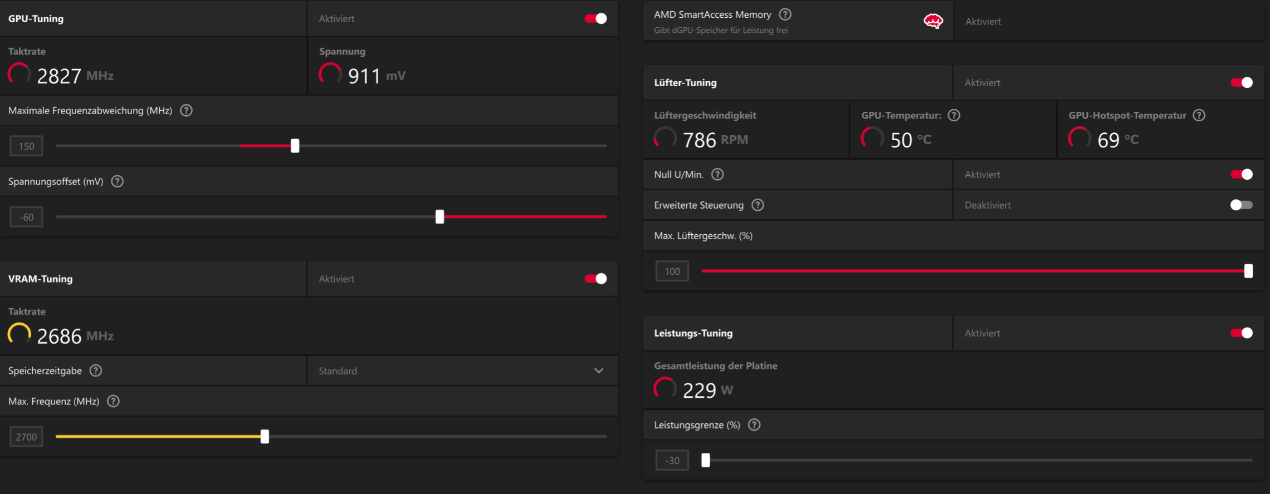The width and height of the screenshot is (1270, 494).
Task: Click the GPU-Tuning heading
Action: pos(36,18)
